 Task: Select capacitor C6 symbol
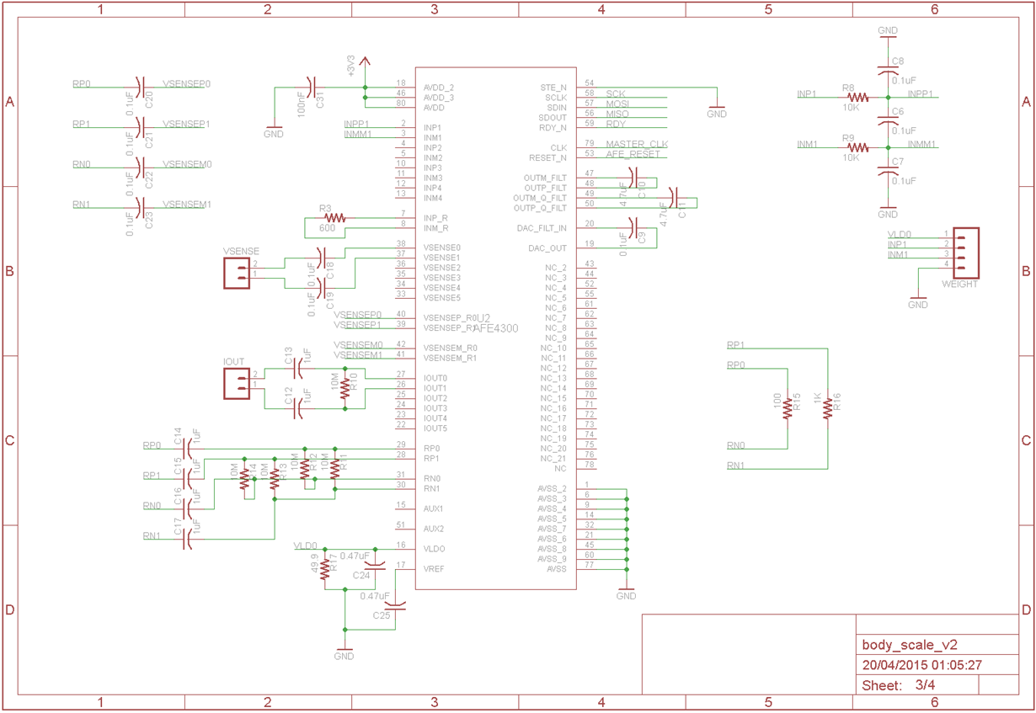click(888, 122)
